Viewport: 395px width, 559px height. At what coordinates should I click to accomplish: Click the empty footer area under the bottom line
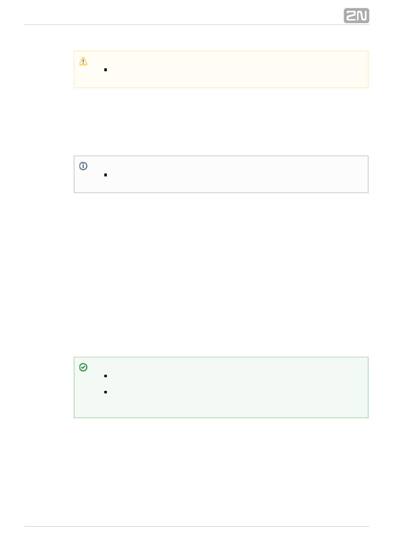click(196, 542)
